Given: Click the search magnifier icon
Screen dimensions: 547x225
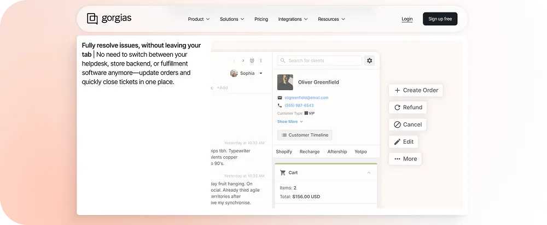Looking at the screenshot, I should [283, 61].
